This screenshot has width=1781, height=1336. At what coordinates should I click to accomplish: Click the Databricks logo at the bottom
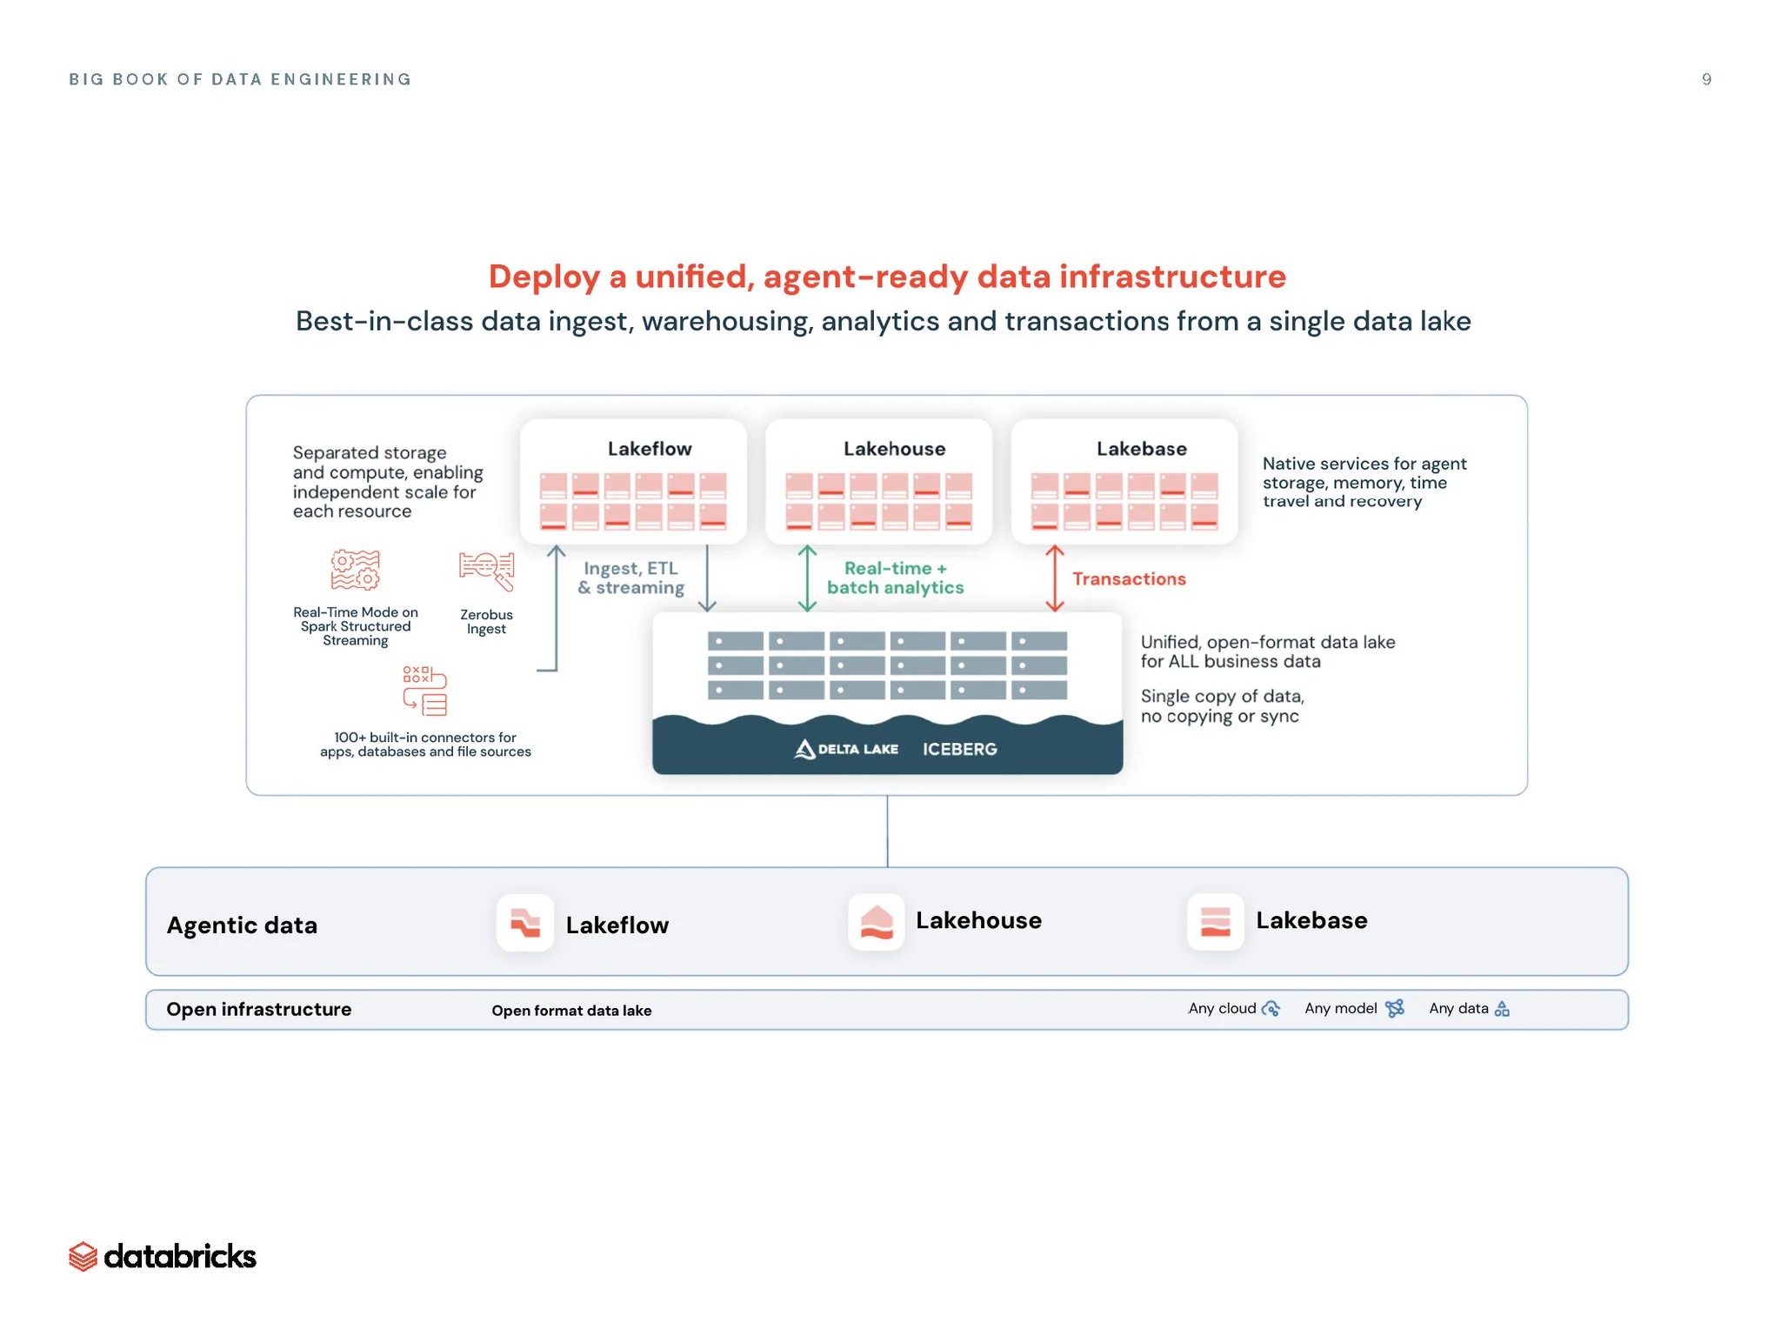tap(163, 1256)
